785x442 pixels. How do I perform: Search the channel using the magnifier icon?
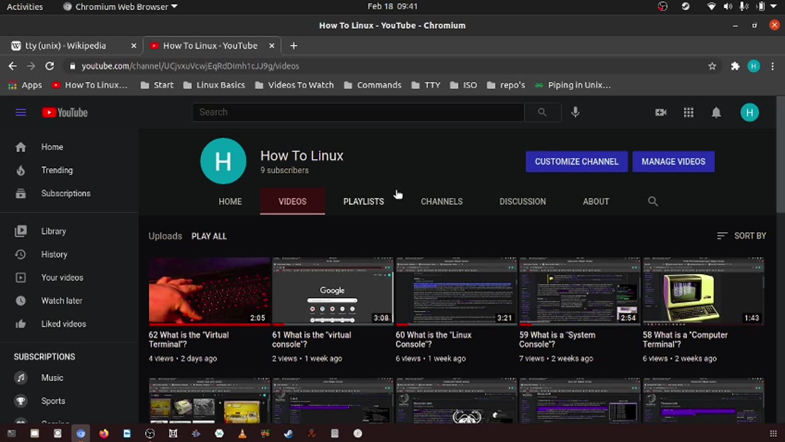pos(653,201)
